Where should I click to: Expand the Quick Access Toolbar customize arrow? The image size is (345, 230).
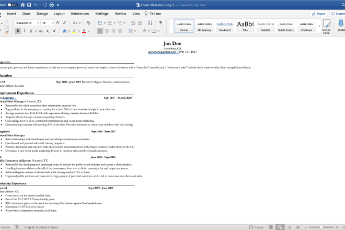pos(58,5)
